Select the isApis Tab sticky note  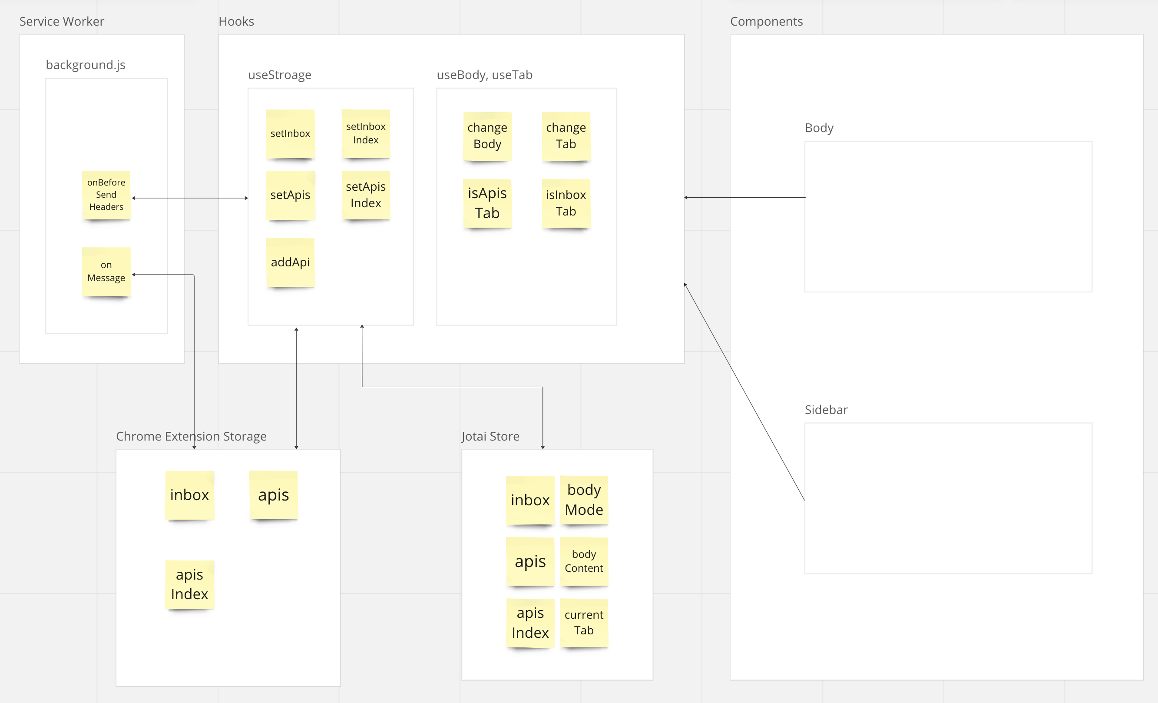[487, 203]
